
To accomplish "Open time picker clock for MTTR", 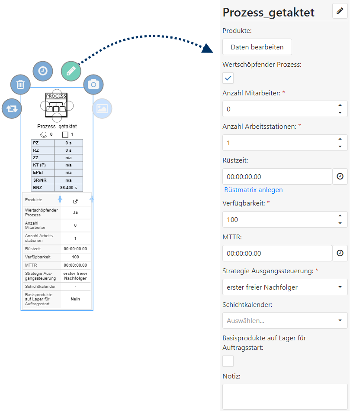I will click(340, 253).
